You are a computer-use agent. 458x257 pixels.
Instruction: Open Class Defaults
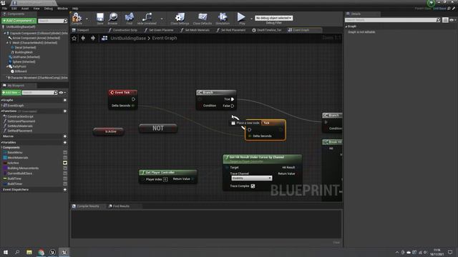point(202,18)
